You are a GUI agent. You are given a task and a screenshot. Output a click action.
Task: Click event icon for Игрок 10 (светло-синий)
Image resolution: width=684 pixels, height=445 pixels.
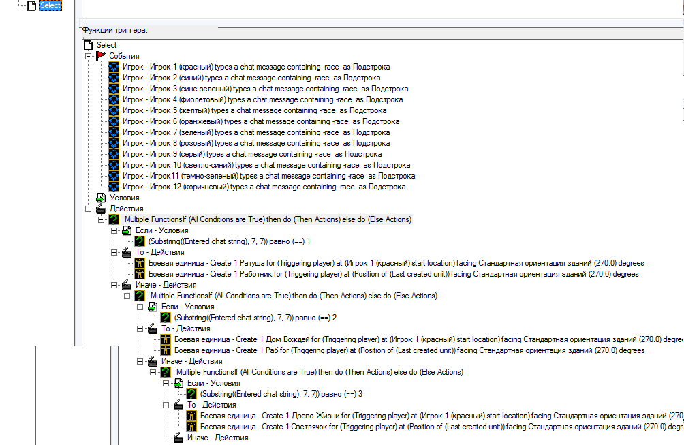[x=114, y=165]
